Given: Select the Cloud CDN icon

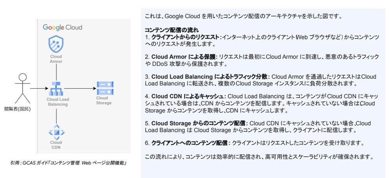Looking at the screenshot, I should 57,132.
